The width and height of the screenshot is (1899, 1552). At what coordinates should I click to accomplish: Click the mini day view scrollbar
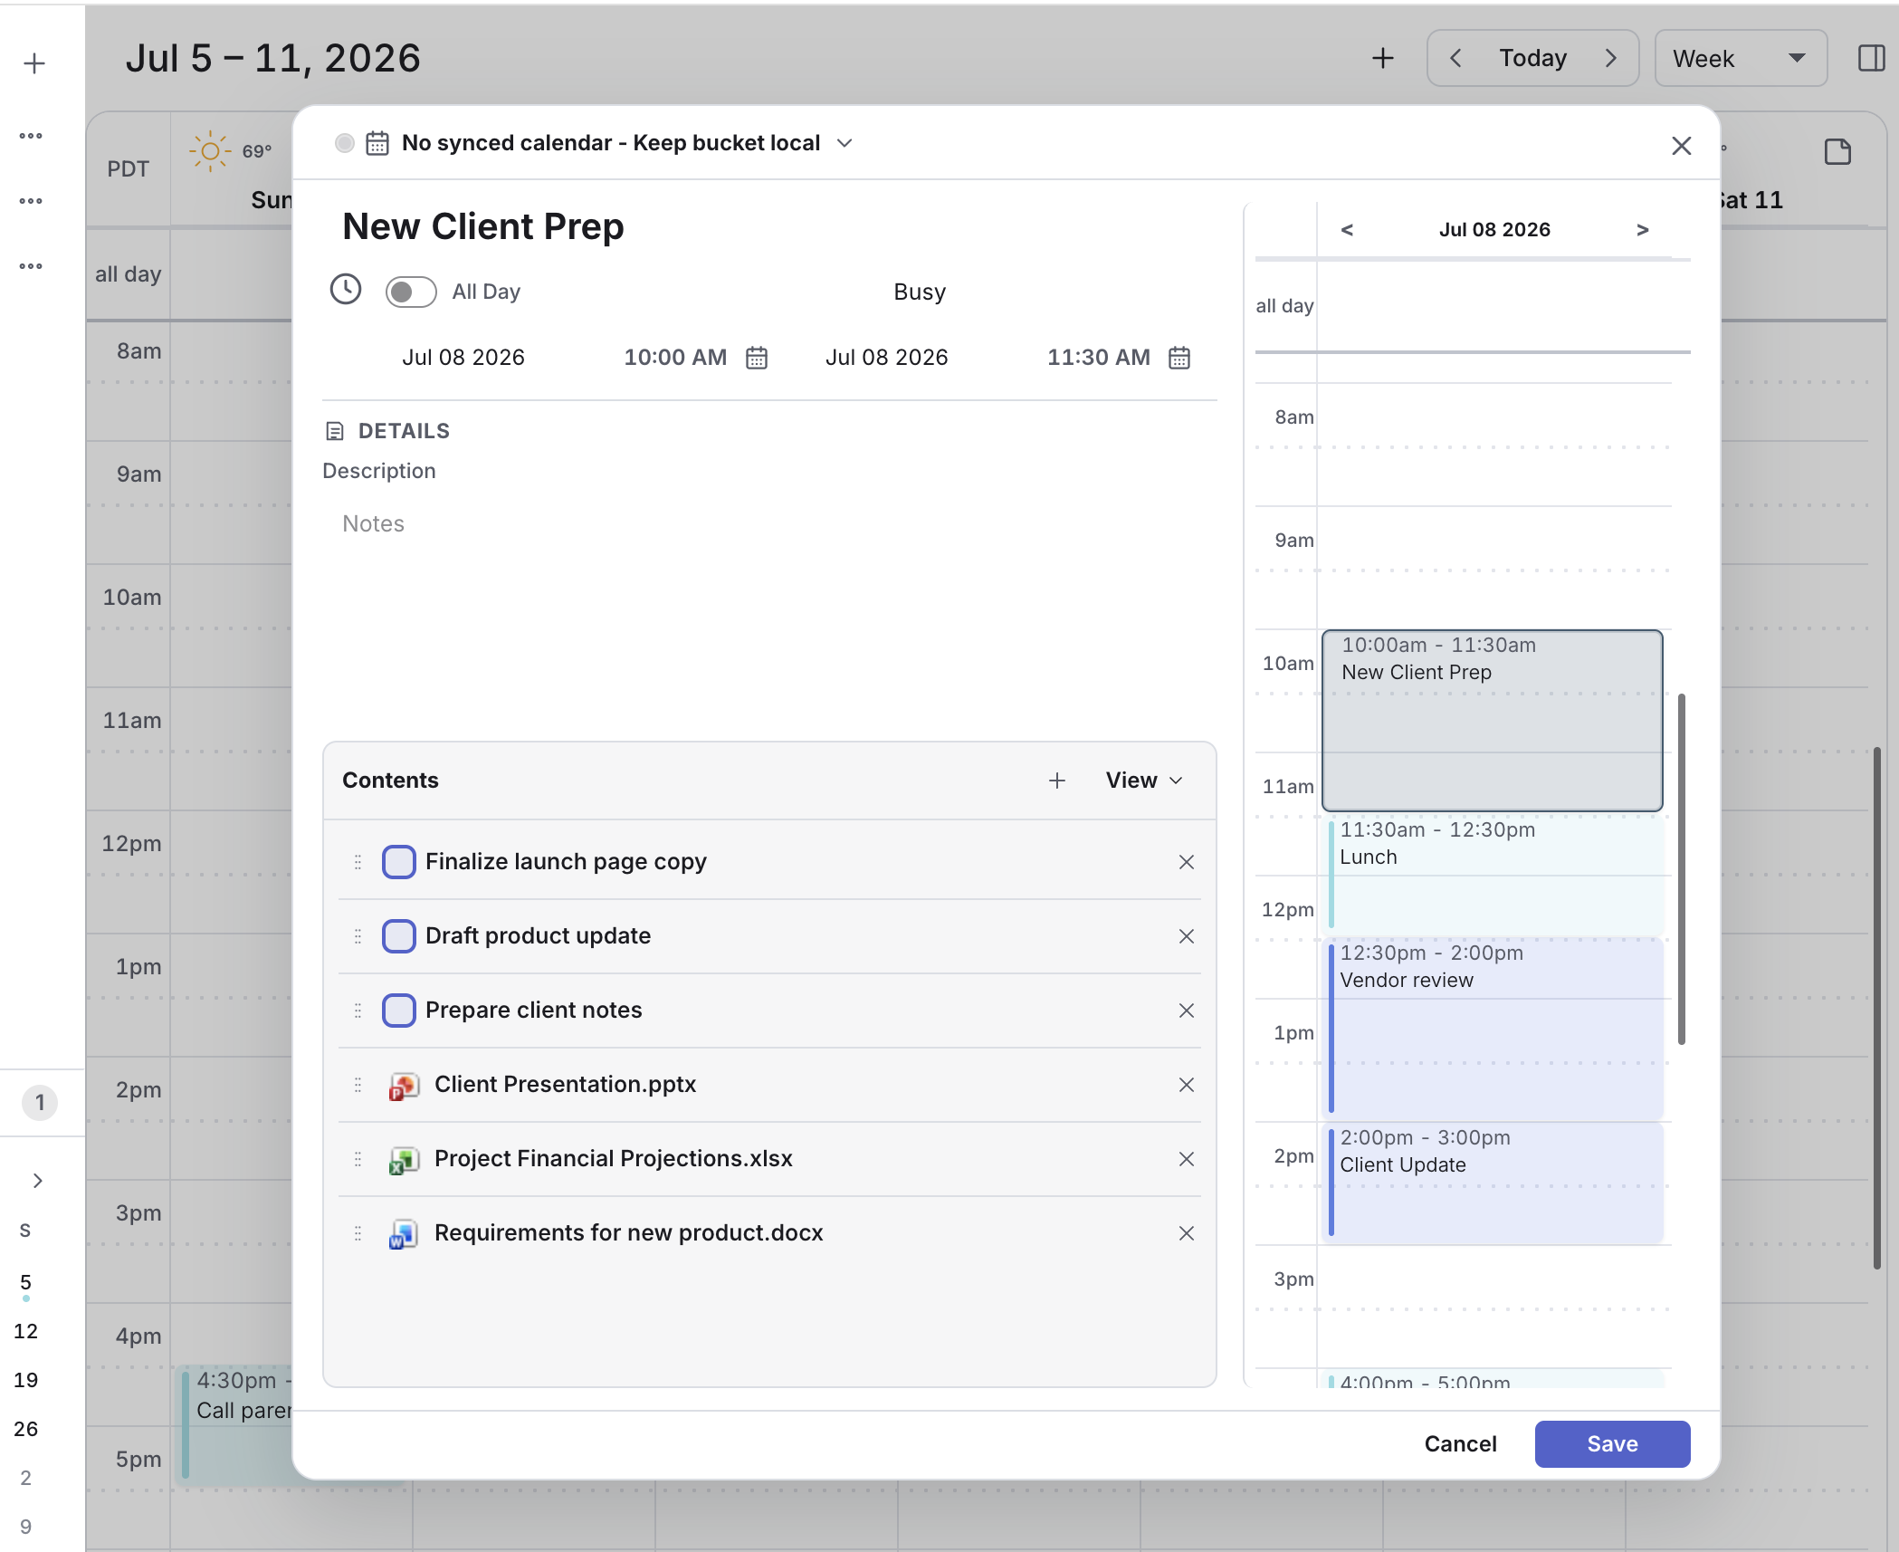tap(1682, 869)
